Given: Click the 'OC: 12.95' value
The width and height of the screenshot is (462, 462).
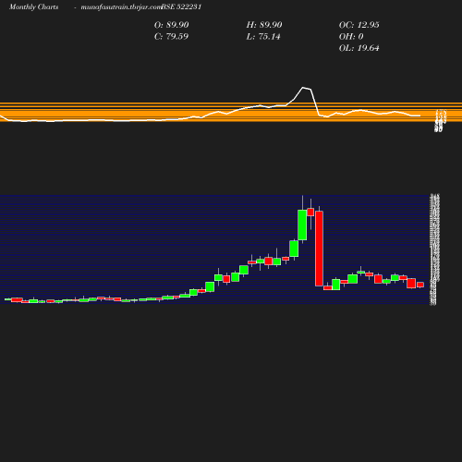Looking at the screenshot, I should (359, 25).
